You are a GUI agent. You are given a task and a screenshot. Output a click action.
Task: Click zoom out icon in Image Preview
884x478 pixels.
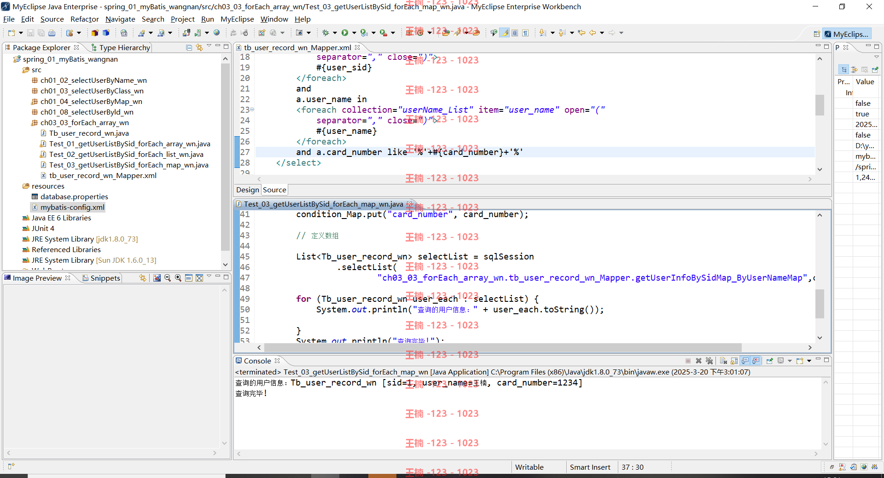[x=168, y=278]
